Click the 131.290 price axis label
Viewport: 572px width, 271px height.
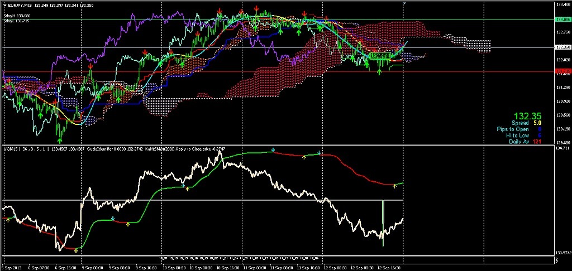(564, 87)
